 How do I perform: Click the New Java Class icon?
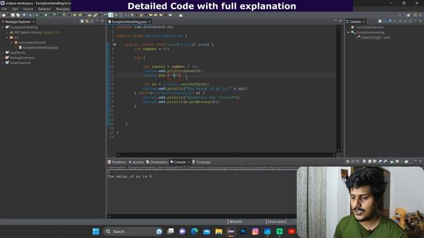point(79,15)
